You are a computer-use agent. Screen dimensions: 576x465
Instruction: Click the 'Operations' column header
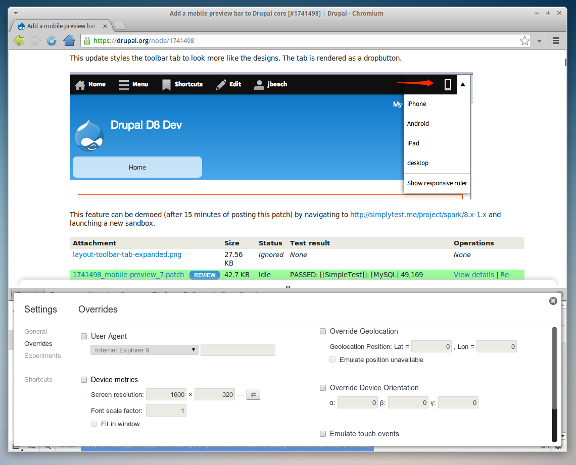(473, 243)
